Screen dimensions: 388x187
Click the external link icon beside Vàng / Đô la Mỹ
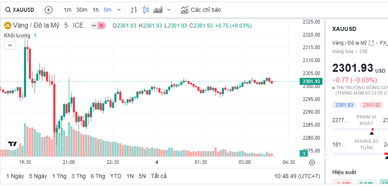(x=371, y=43)
